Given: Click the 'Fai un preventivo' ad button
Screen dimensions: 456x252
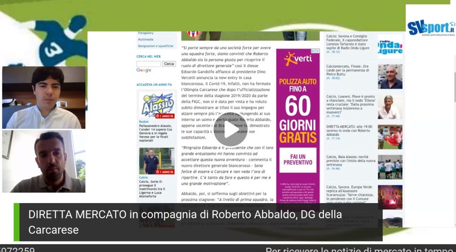Looking at the screenshot, I should [x=297, y=160].
